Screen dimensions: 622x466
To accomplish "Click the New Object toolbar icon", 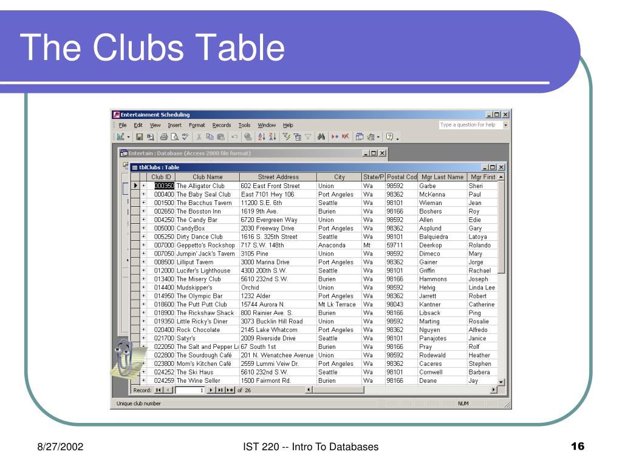I will pyautogui.click(x=371, y=137).
